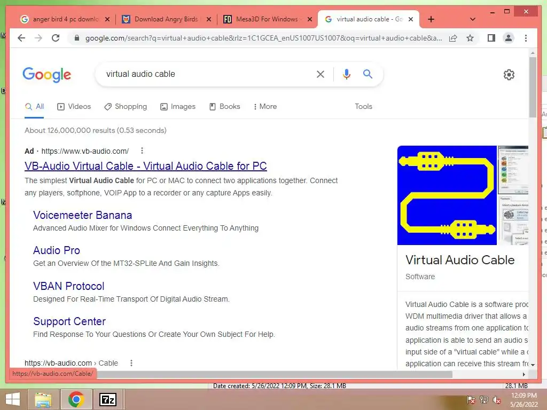547x410 pixels.
Task: Close the Mesa3D For Windows tab
Action: (x=310, y=19)
